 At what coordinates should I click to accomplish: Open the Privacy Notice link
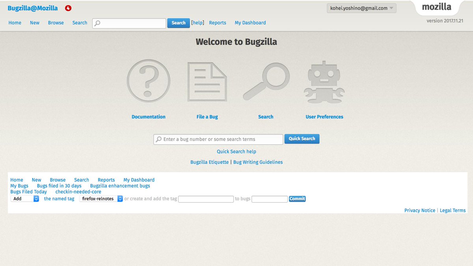point(420,210)
